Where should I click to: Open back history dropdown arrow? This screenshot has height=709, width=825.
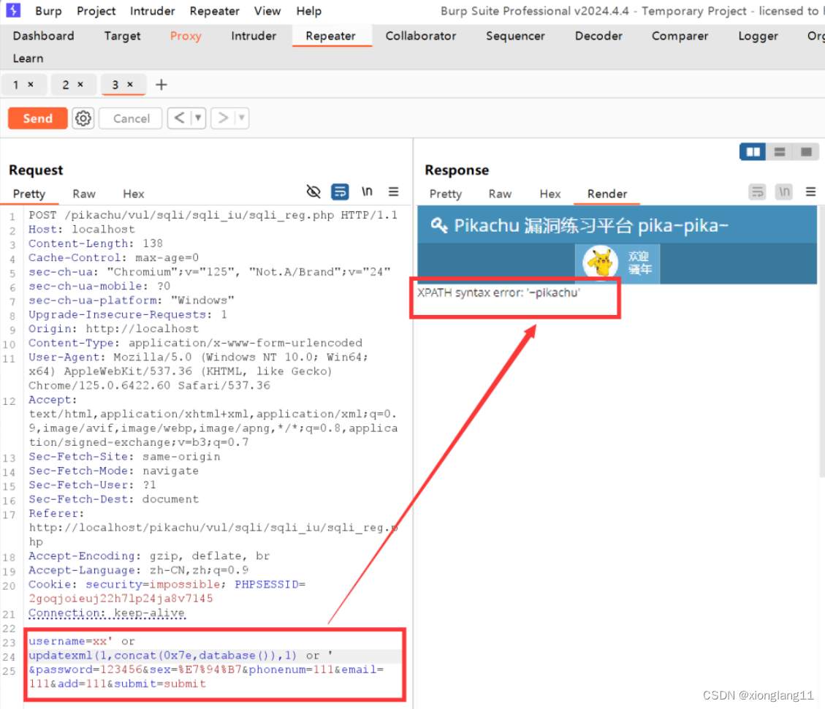click(x=198, y=118)
